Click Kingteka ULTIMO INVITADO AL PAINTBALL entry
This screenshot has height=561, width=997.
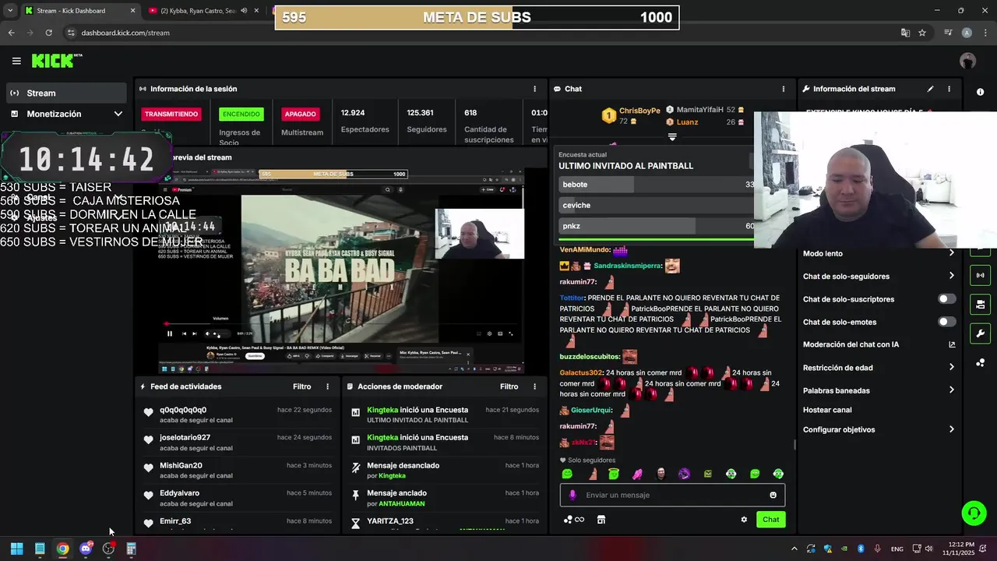(445, 415)
